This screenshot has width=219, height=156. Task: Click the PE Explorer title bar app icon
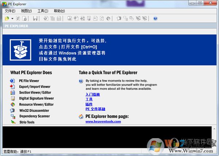point(4,4)
